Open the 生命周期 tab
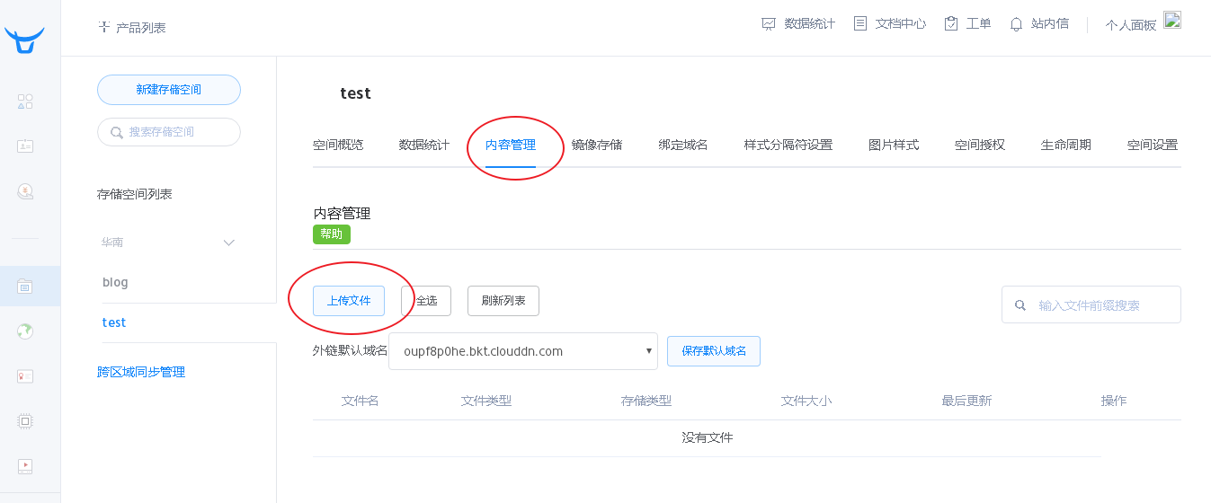This screenshot has height=503, width=1211. (x=1066, y=145)
